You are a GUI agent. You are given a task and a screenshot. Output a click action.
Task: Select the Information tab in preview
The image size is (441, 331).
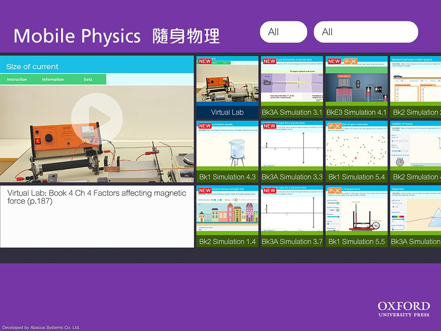(x=53, y=79)
